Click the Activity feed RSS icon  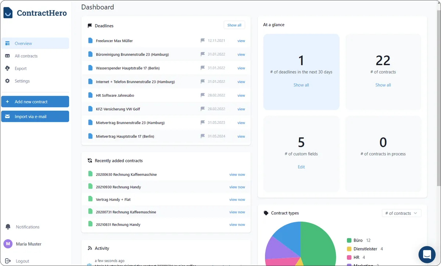click(x=90, y=248)
